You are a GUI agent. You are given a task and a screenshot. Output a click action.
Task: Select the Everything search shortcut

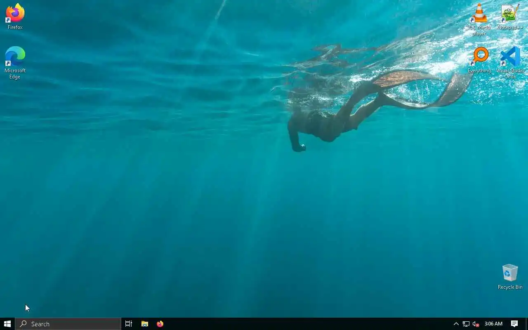tap(479, 60)
